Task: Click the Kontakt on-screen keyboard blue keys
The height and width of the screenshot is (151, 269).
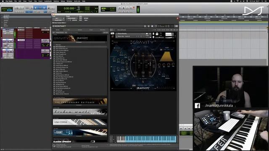Action: click(150, 139)
